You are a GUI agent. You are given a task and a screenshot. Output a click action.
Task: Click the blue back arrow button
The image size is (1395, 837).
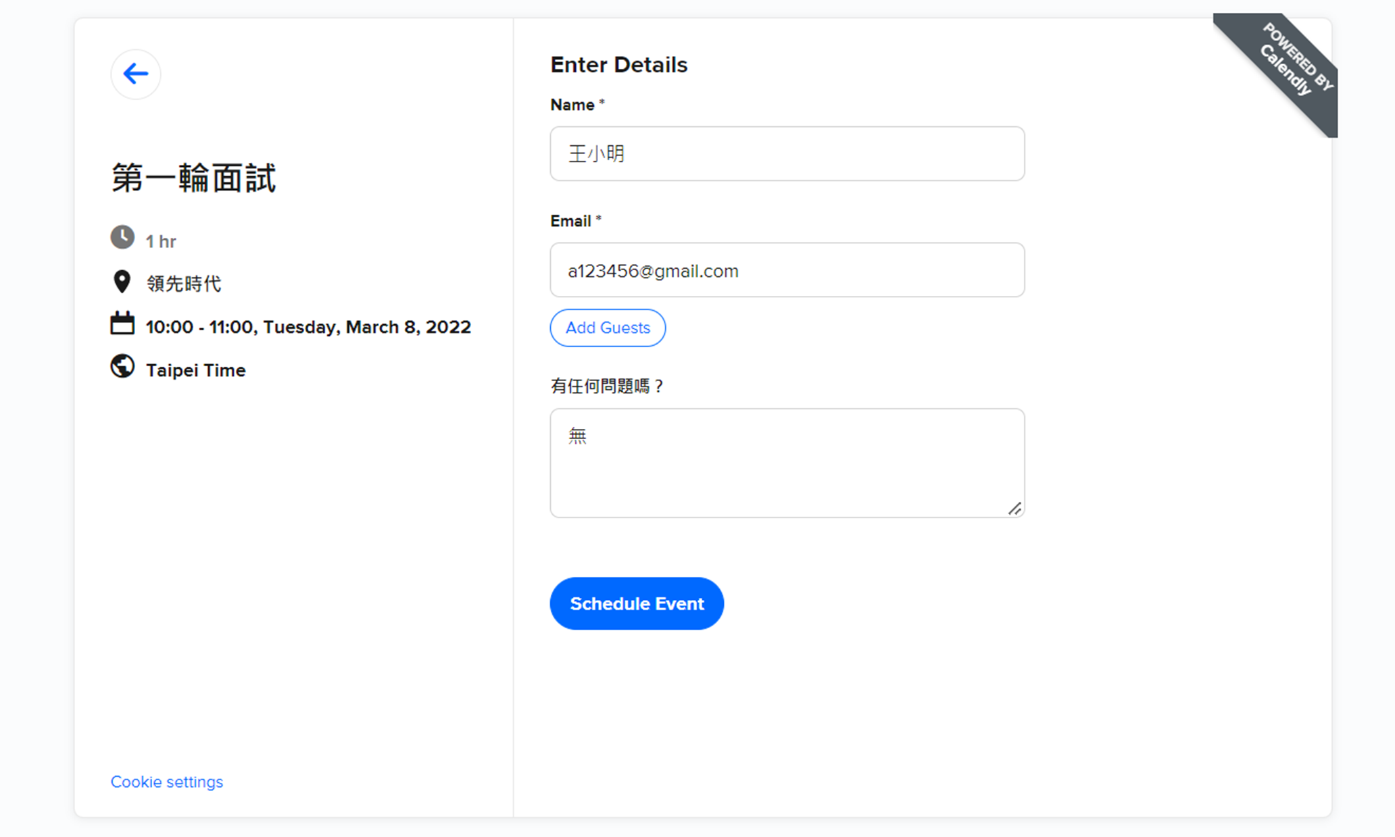pyautogui.click(x=135, y=74)
